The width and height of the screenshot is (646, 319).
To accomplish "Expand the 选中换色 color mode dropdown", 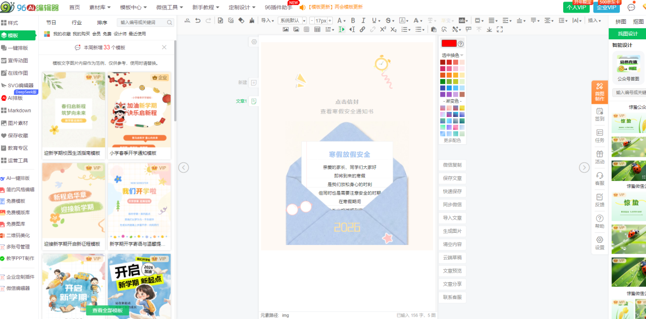I will (452, 55).
